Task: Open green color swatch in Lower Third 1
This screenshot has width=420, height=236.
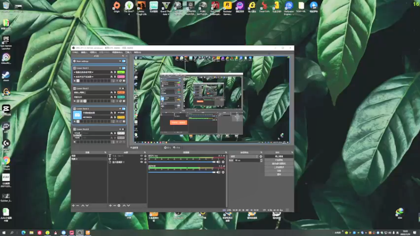Action: [121, 72]
